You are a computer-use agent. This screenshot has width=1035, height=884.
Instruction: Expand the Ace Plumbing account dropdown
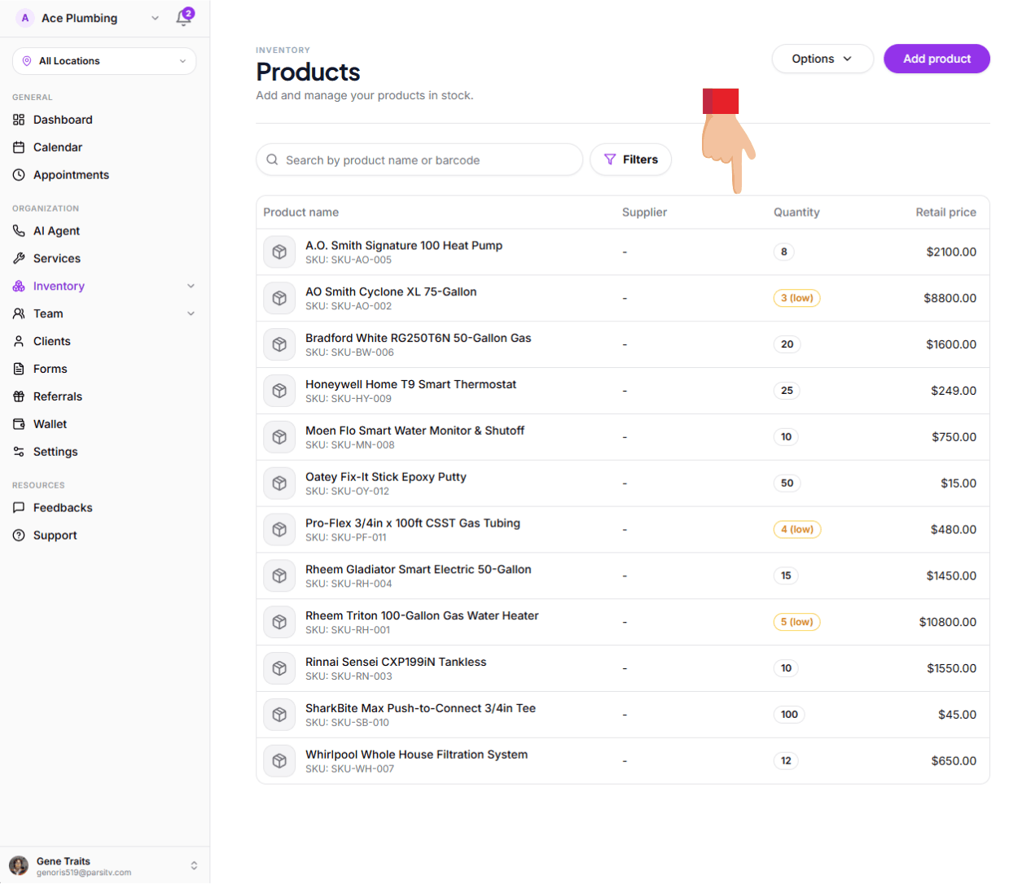coord(155,18)
